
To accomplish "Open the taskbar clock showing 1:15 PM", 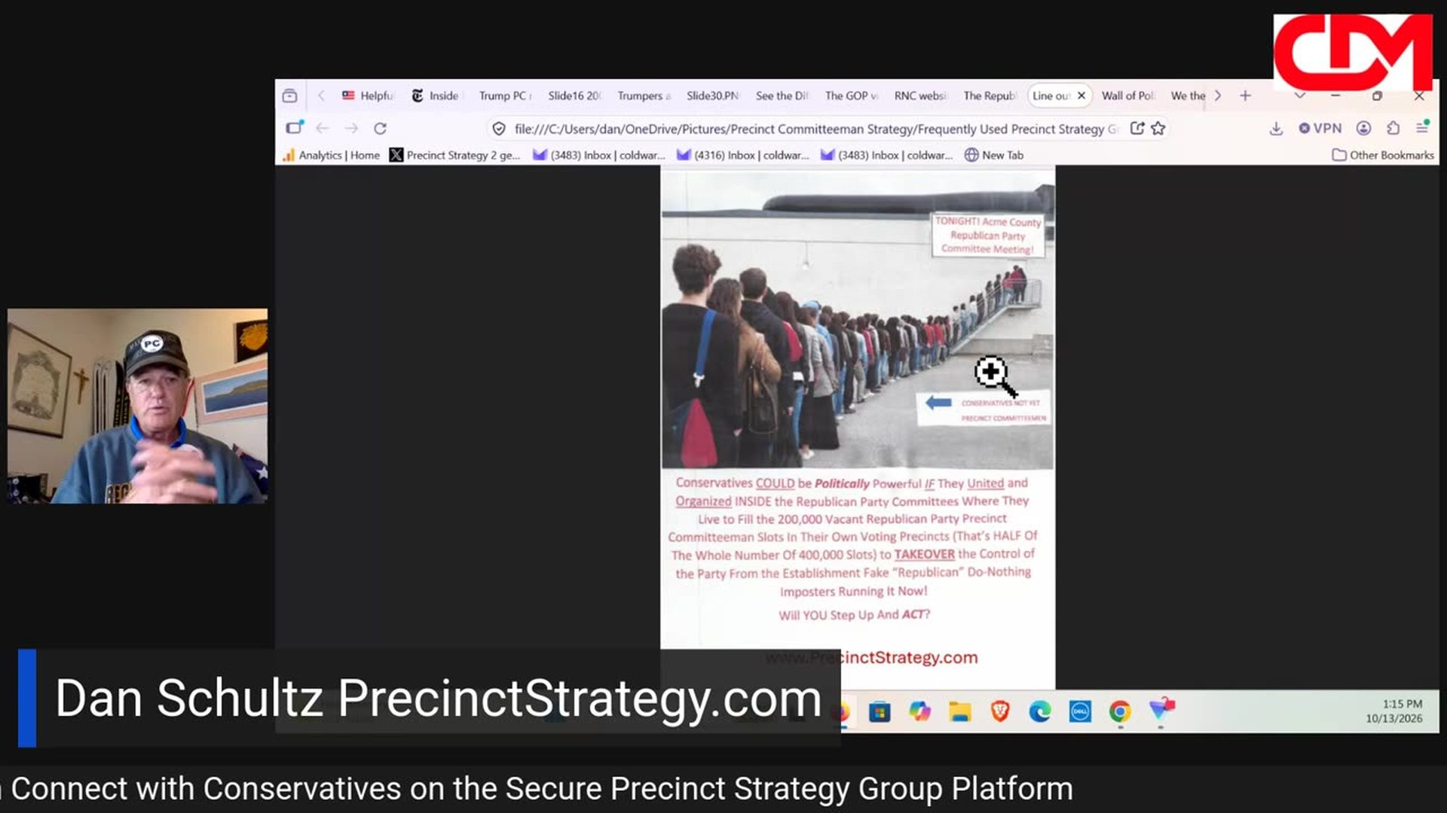I will pyautogui.click(x=1394, y=711).
